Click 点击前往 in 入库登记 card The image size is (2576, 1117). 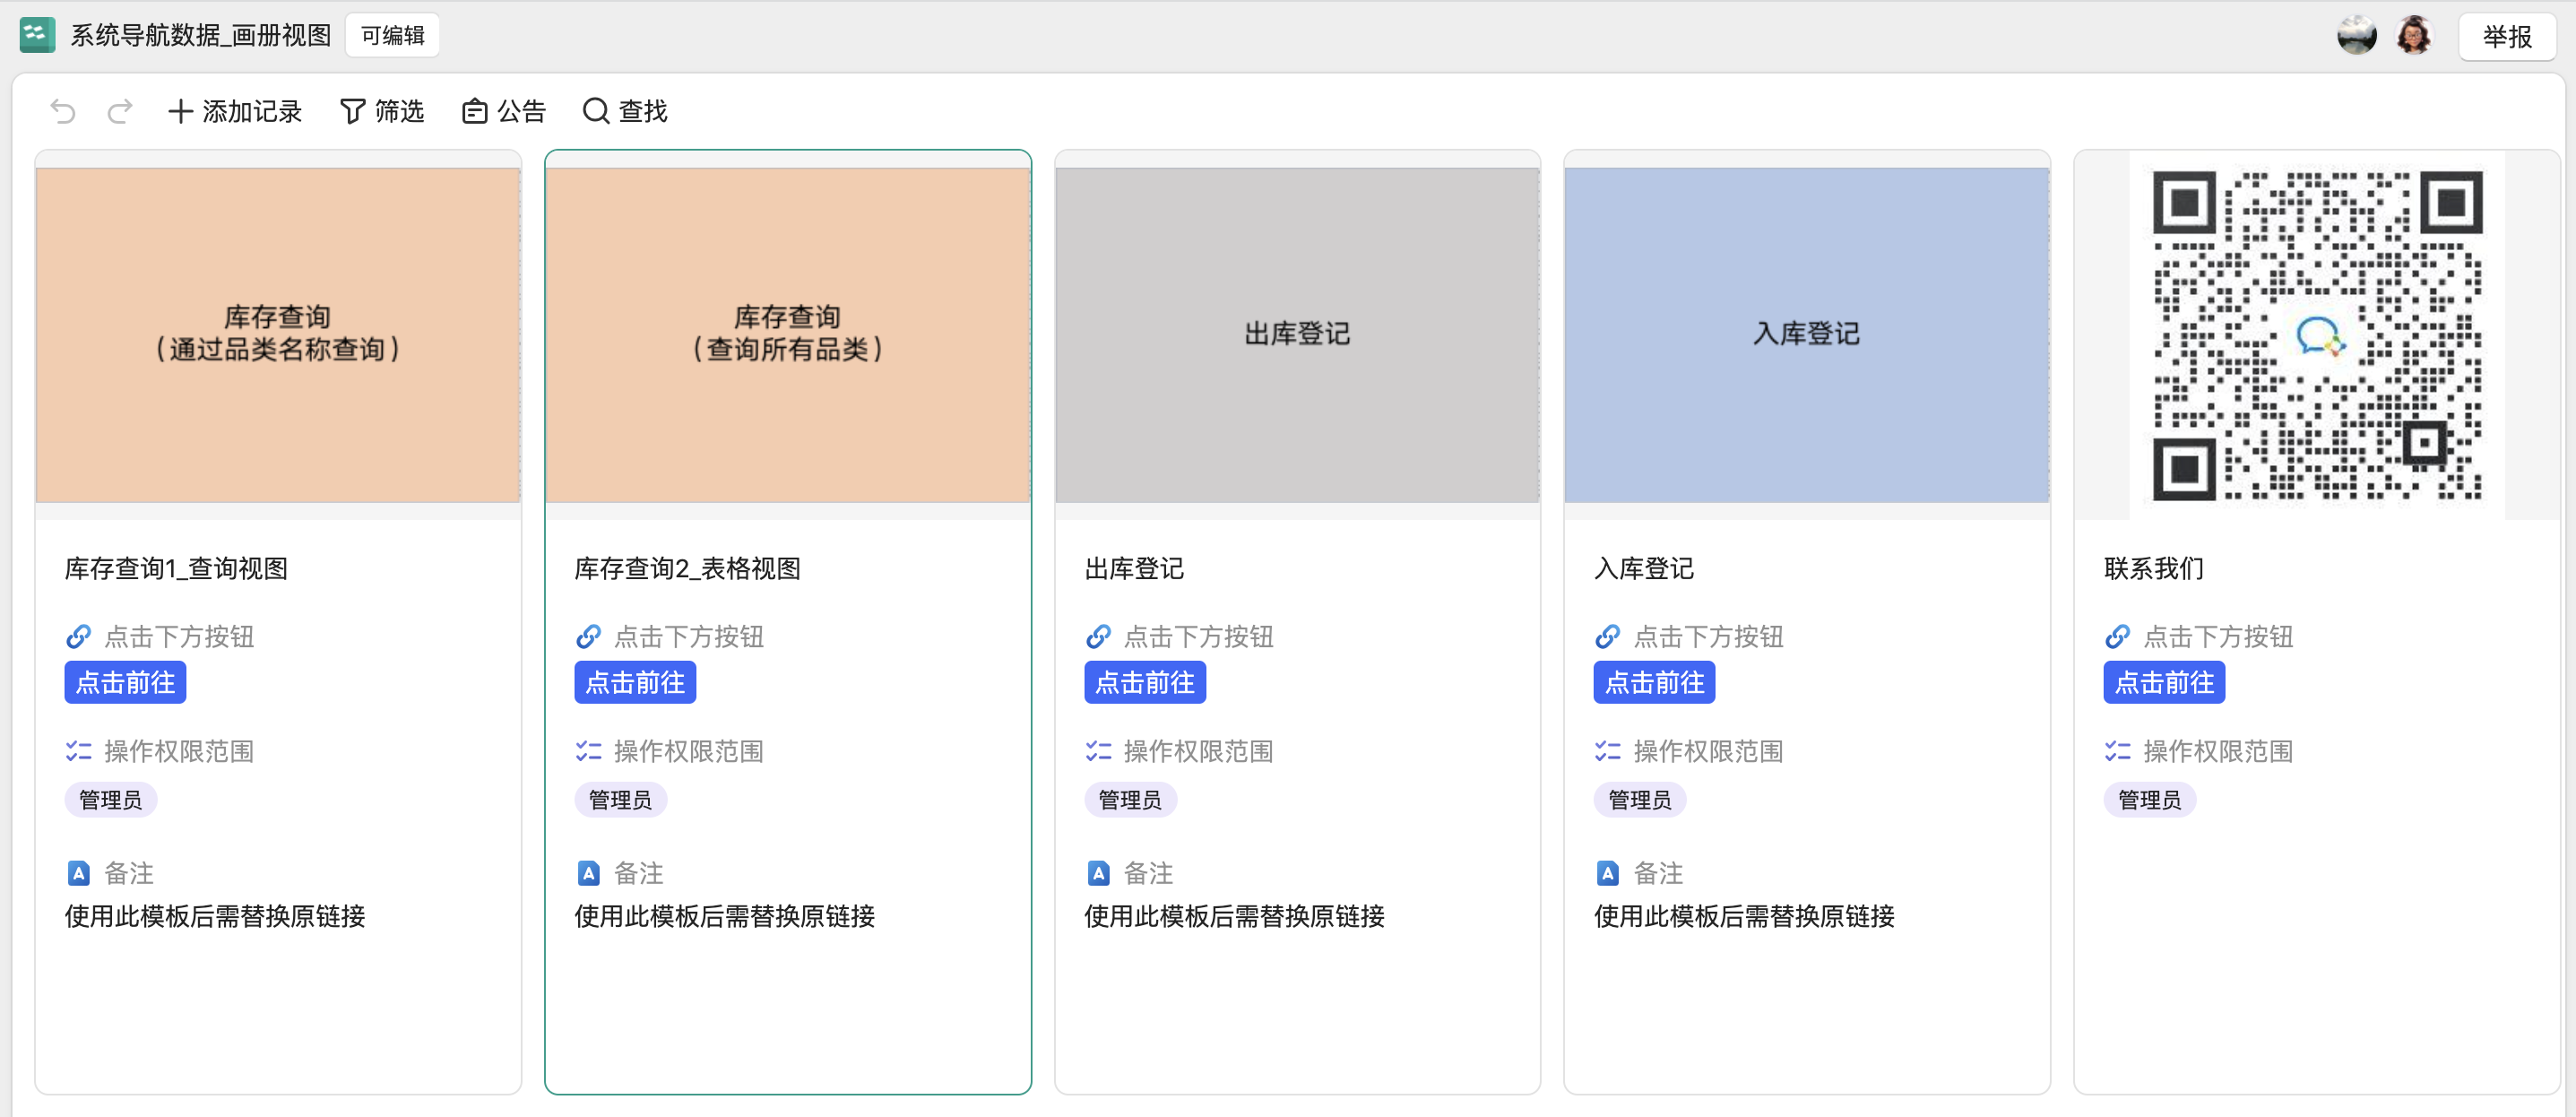(x=1654, y=683)
